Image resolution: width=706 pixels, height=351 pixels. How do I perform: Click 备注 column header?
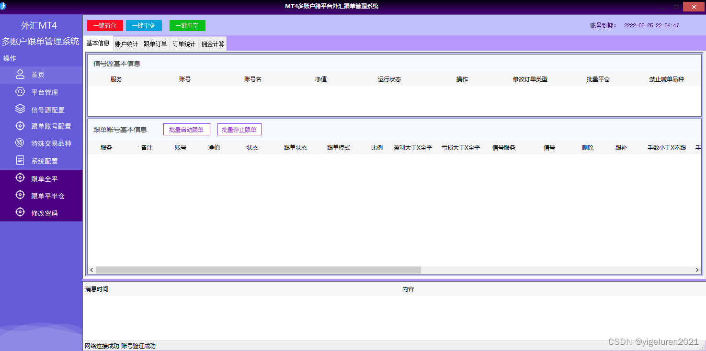click(x=147, y=148)
